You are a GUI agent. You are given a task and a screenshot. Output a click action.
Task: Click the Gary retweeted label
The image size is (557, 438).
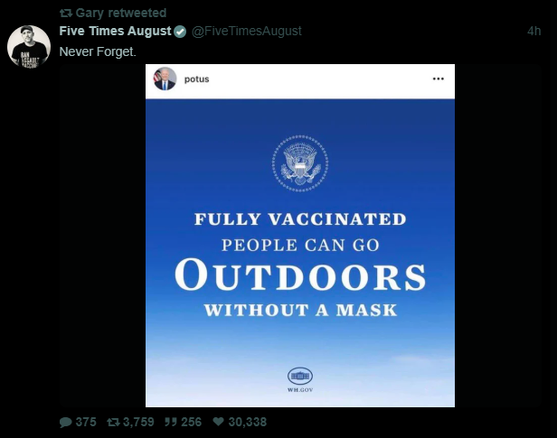[x=121, y=13]
